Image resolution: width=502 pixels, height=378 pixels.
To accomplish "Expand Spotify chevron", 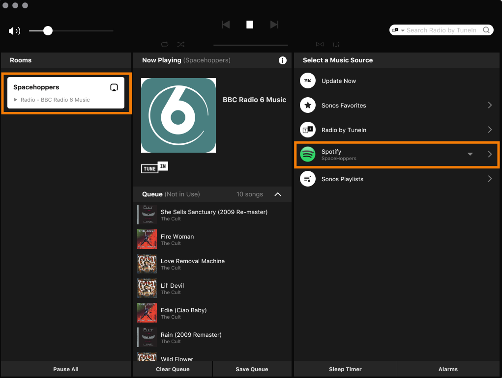I will click(490, 154).
